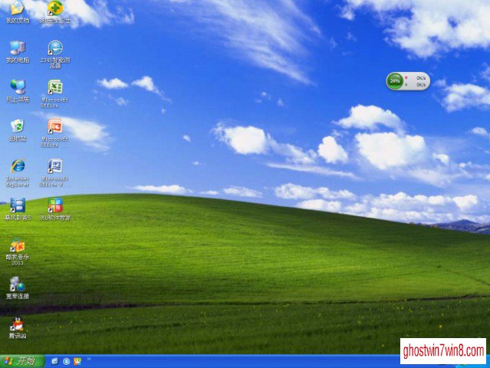Select the 我的电脑 (My Computer) icon
The image size is (490, 368).
click(x=17, y=48)
